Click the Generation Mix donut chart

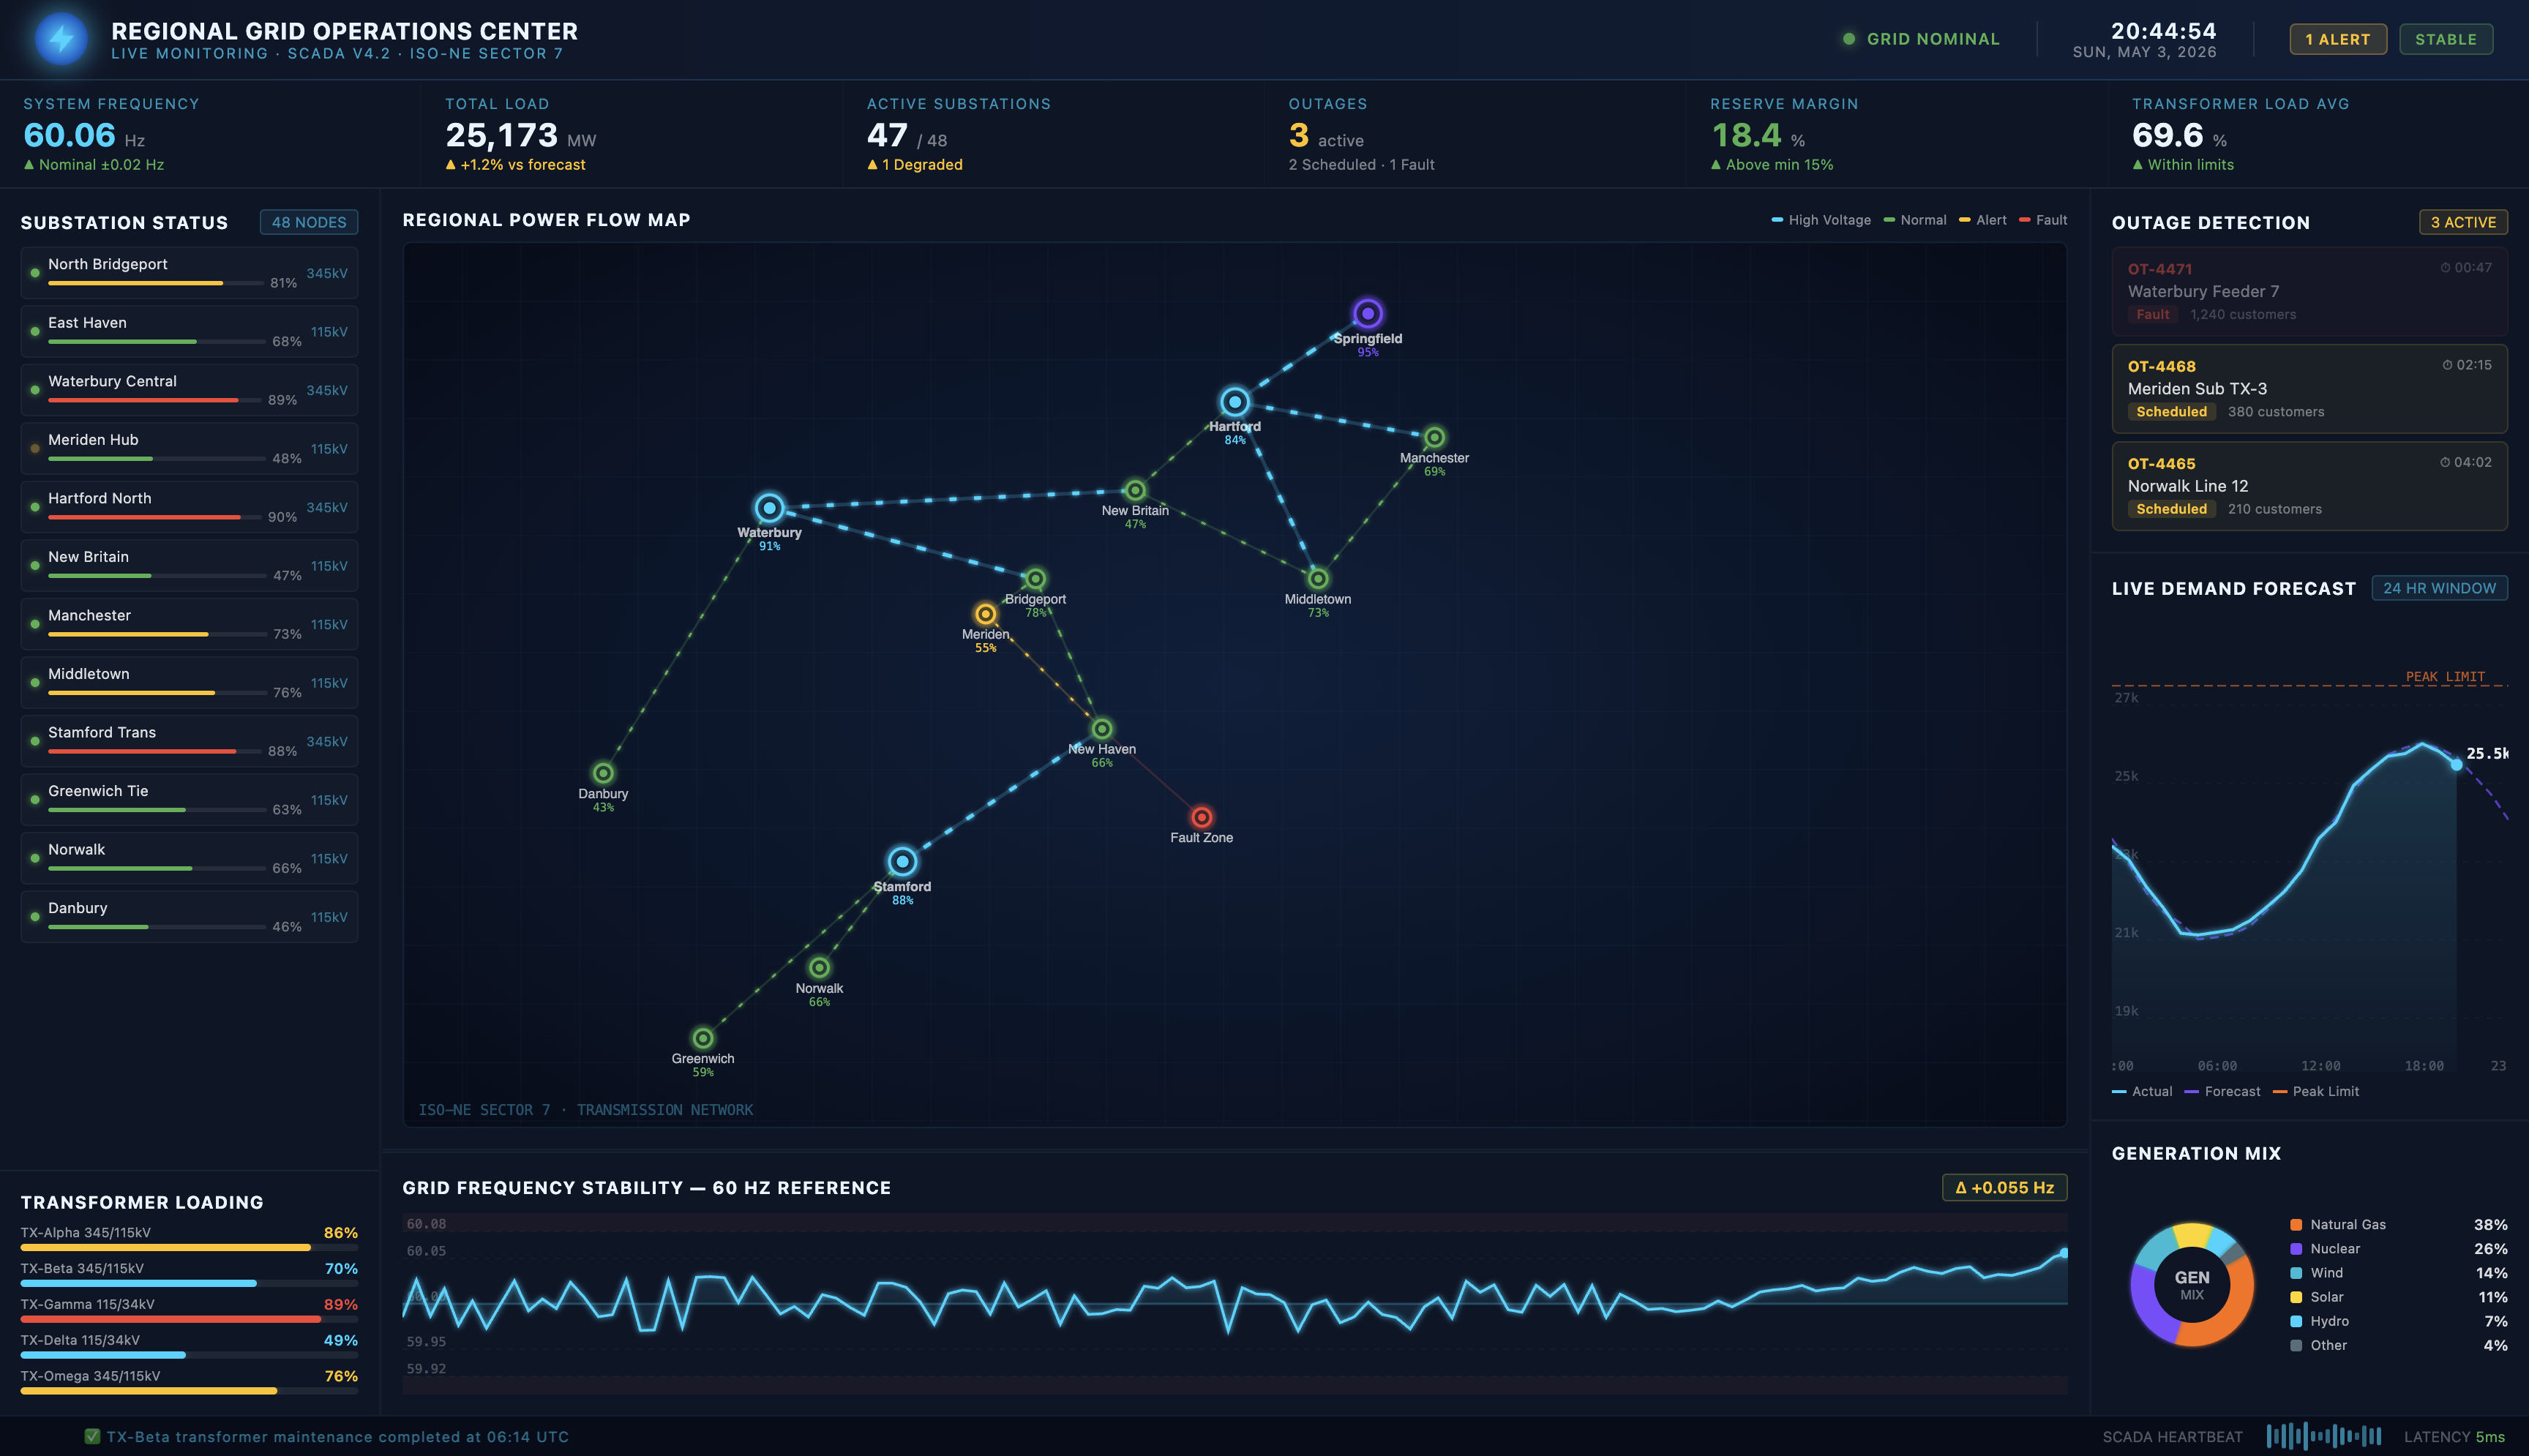[2191, 1284]
